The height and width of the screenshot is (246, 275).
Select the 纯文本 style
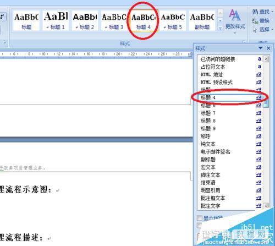(230, 144)
